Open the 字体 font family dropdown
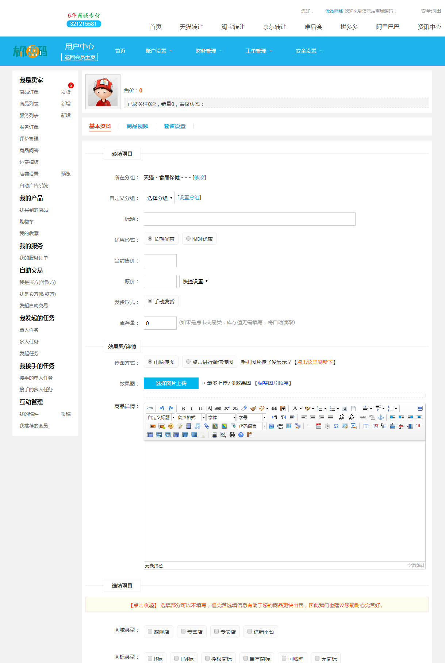Viewport: 445px width, 663px height. [221, 417]
